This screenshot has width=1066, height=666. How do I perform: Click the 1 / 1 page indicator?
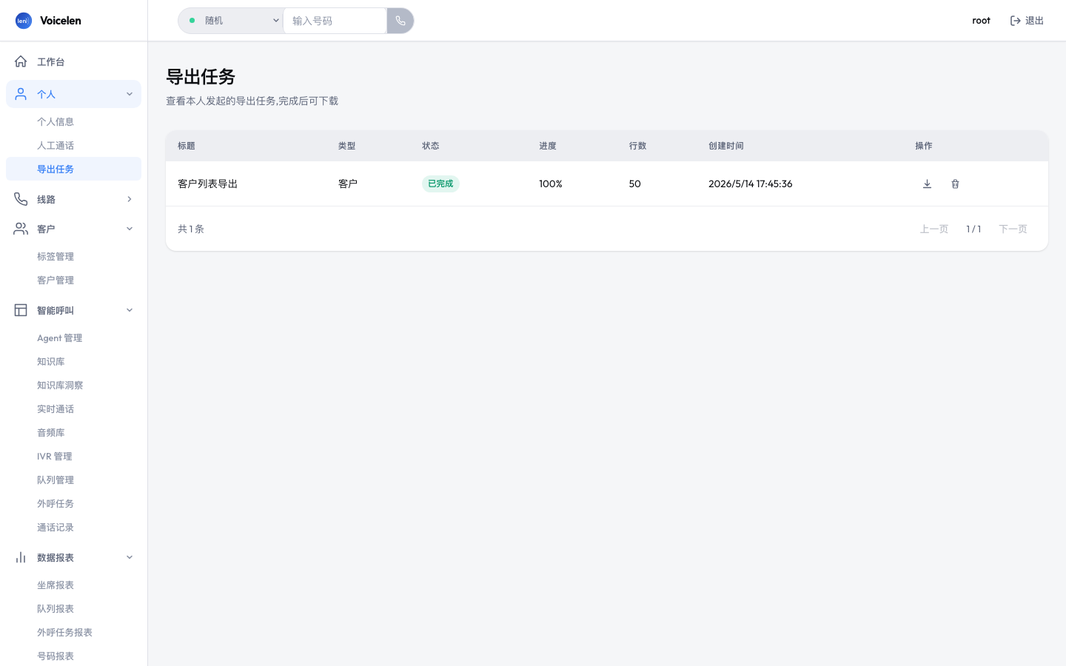click(973, 229)
